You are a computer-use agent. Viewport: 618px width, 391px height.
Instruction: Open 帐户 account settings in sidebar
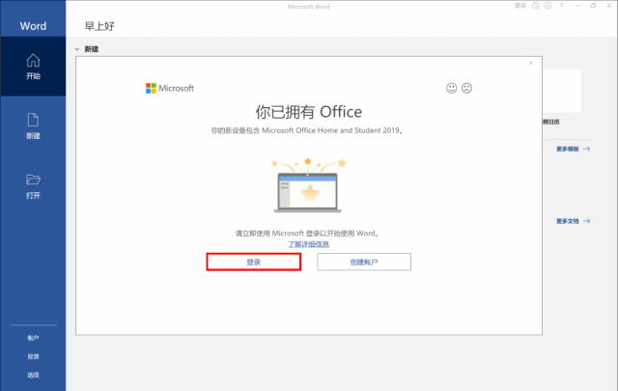[33, 338]
